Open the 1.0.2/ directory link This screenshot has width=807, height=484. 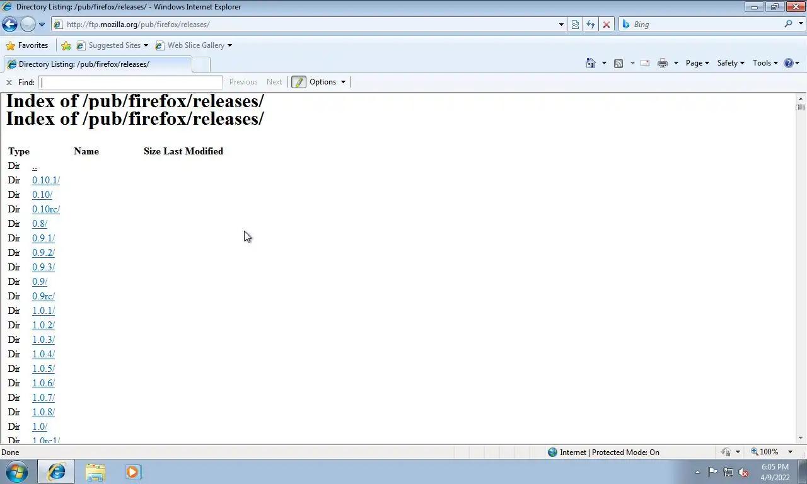pos(44,325)
